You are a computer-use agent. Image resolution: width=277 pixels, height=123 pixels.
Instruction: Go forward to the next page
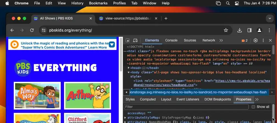point(22,30)
